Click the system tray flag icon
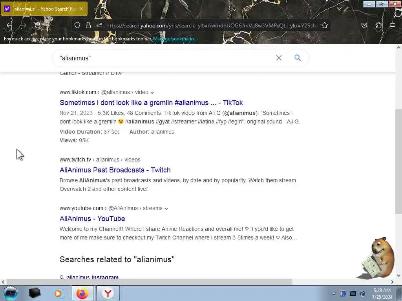This screenshot has height=301, width=402. pos(343,294)
